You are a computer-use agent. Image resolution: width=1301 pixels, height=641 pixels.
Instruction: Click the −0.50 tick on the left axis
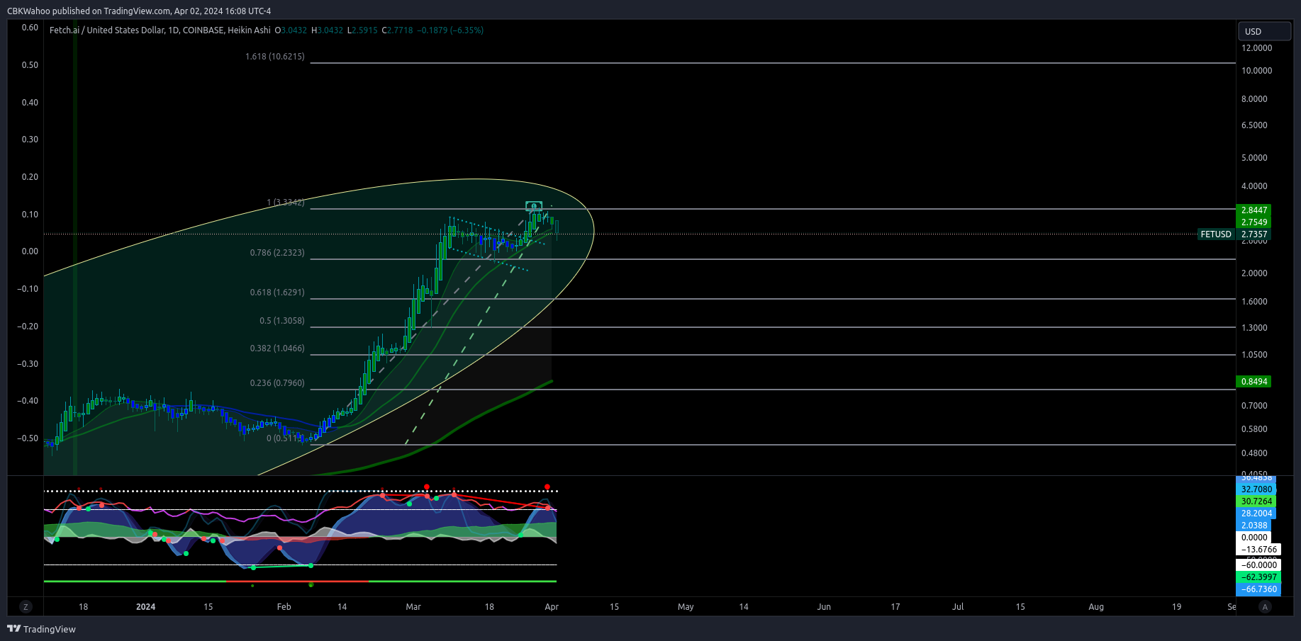[x=28, y=438]
